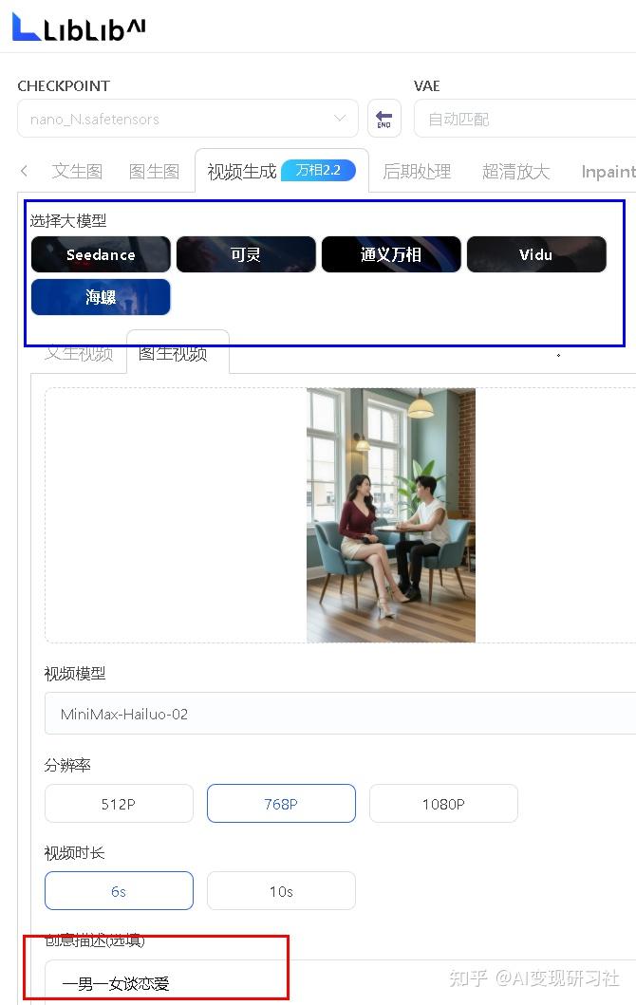Open the VAE 自动匹配 dropdown
The height and width of the screenshot is (1005, 636).
point(525,119)
